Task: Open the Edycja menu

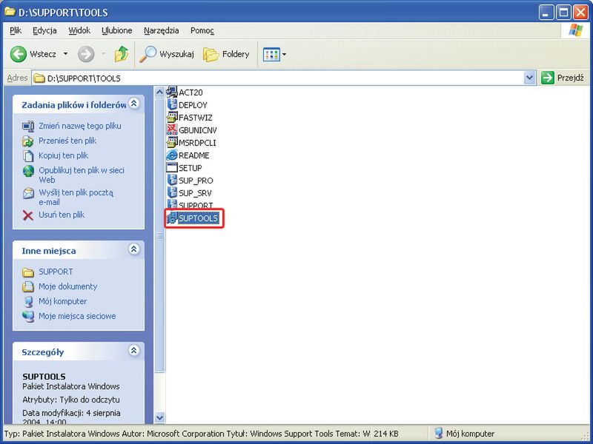Action: click(44, 30)
